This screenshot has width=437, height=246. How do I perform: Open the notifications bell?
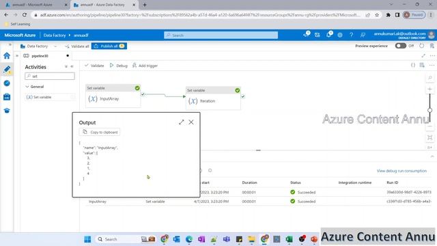(329, 35)
